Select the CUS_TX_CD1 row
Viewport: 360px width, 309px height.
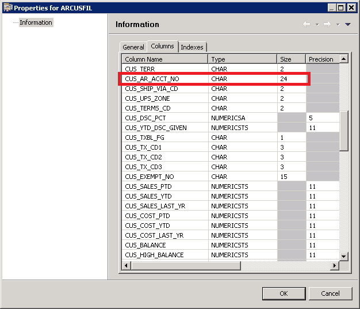(x=231, y=147)
